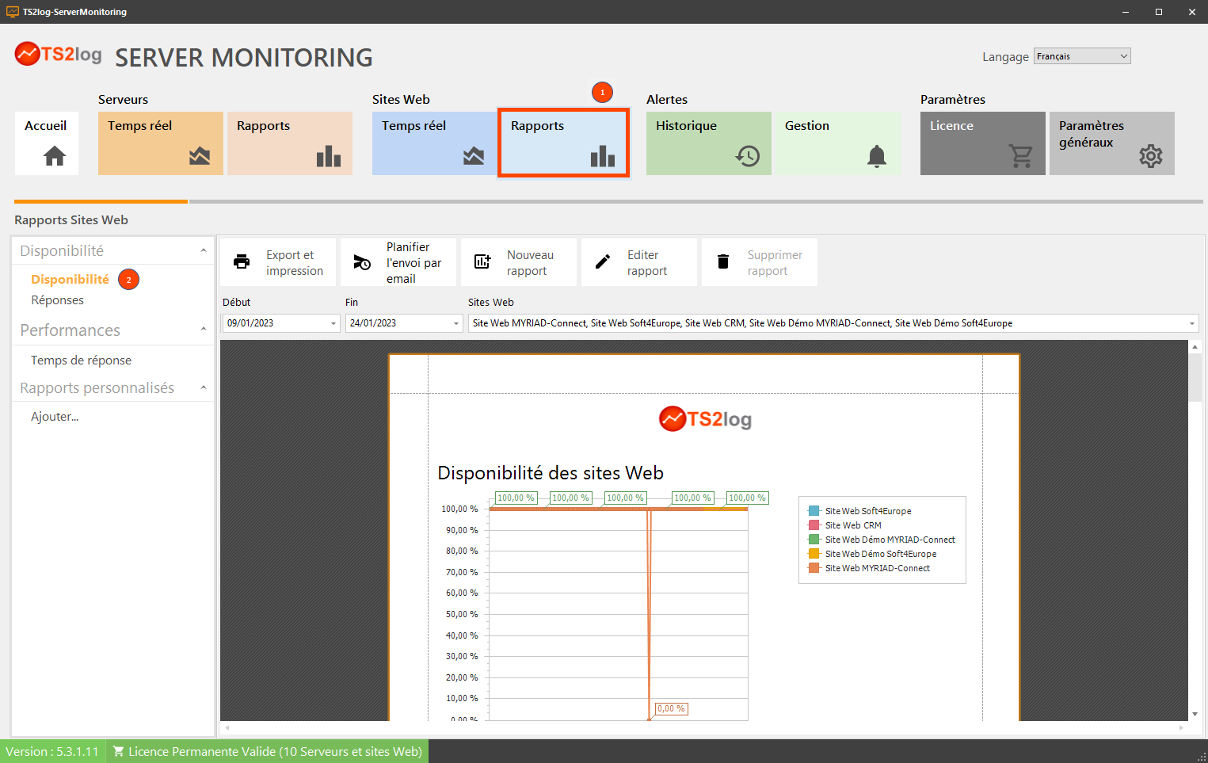Image resolution: width=1208 pixels, height=763 pixels.
Task: Click the "Début" field label
Action: [x=236, y=303]
